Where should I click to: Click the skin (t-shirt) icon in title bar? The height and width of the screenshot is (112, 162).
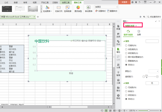(136, 2)
